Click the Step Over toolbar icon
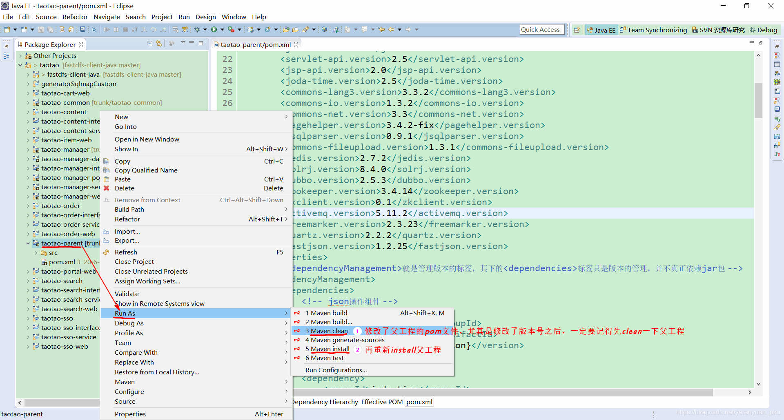The image size is (784, 420). (154, 29)
